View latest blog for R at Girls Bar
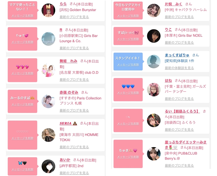 click(x=74, y=48)
